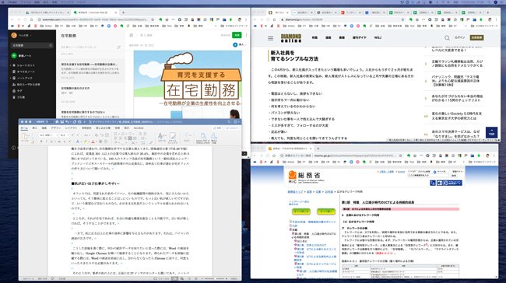Screen dimensions: 506x283
Task: Click the Paste icon in Word ribbon
Action: coord(25,137)
